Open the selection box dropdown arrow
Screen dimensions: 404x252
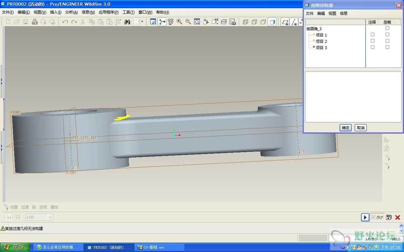pos(142,22)
